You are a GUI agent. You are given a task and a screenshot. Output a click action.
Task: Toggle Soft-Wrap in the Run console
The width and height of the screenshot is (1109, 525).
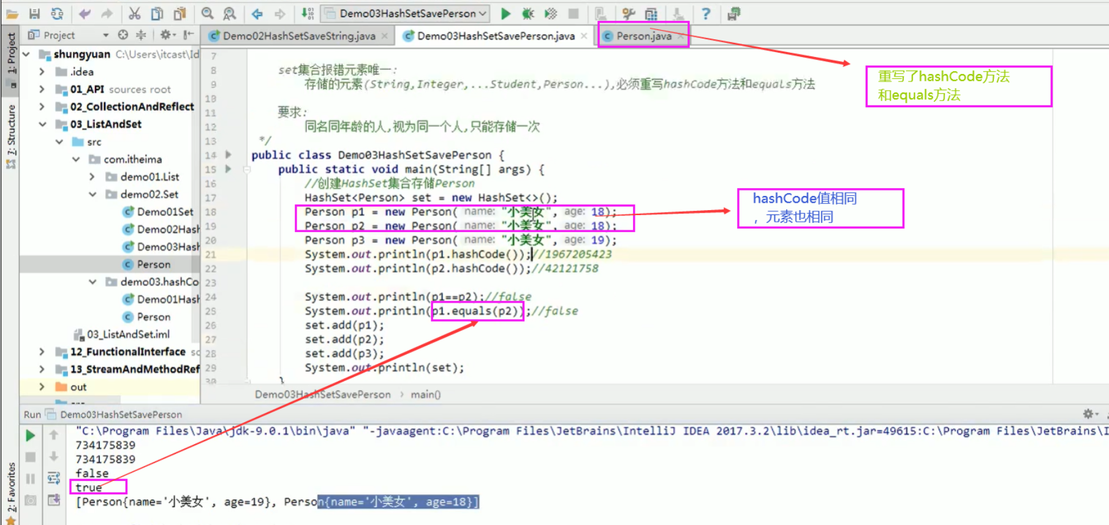(54, 478)
